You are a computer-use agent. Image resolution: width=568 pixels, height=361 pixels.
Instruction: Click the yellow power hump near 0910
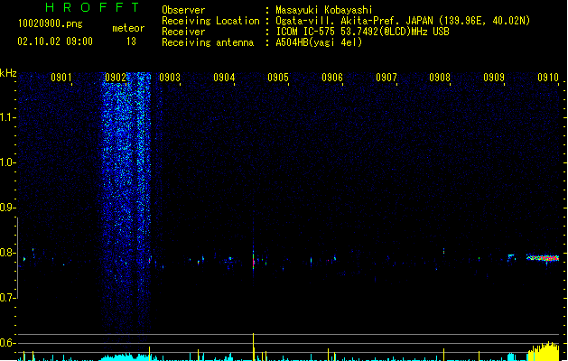[544, 352]
